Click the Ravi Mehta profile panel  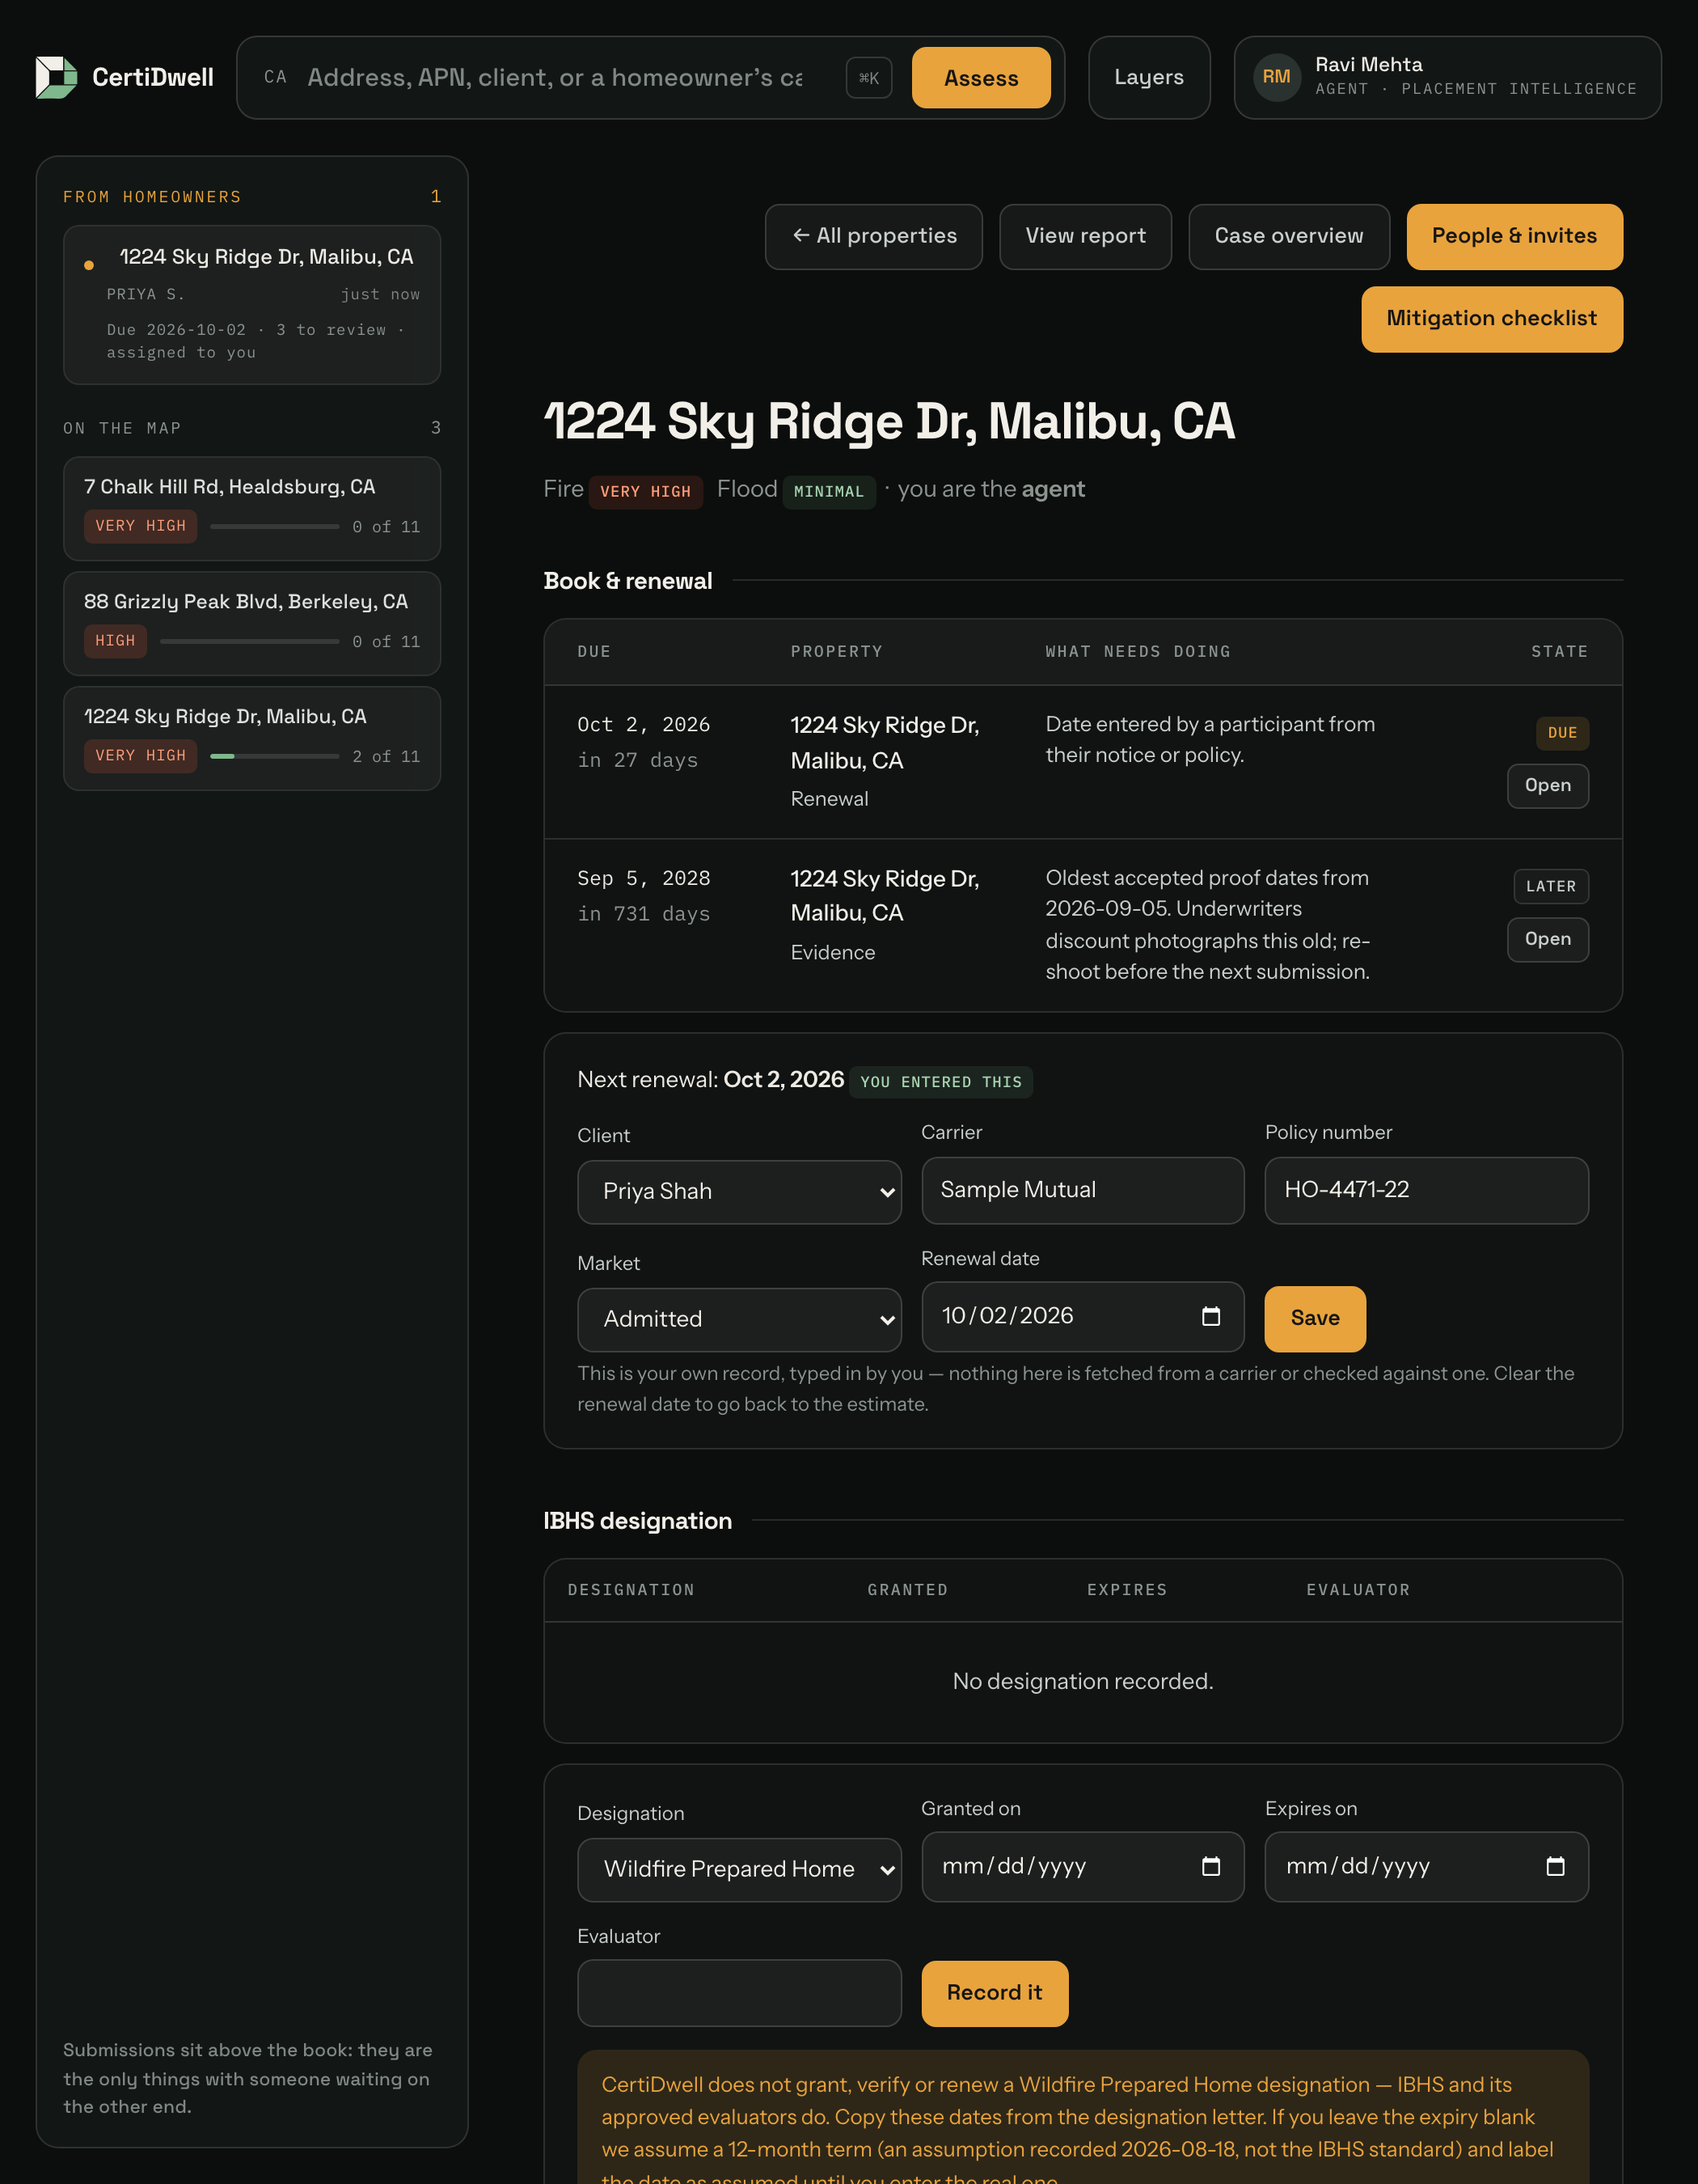click(1447, 77)
